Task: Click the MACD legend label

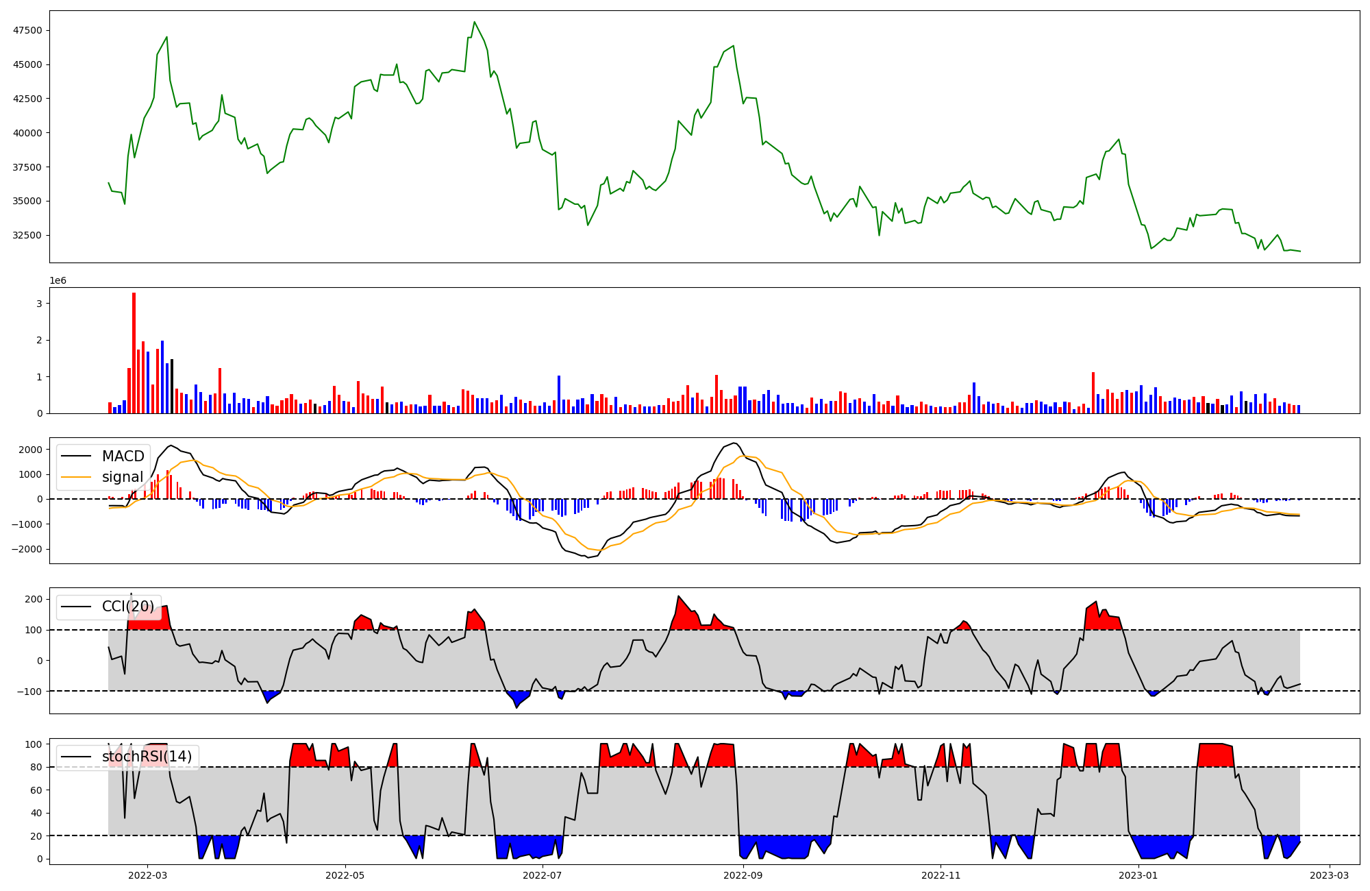Action: click(123, 456)
